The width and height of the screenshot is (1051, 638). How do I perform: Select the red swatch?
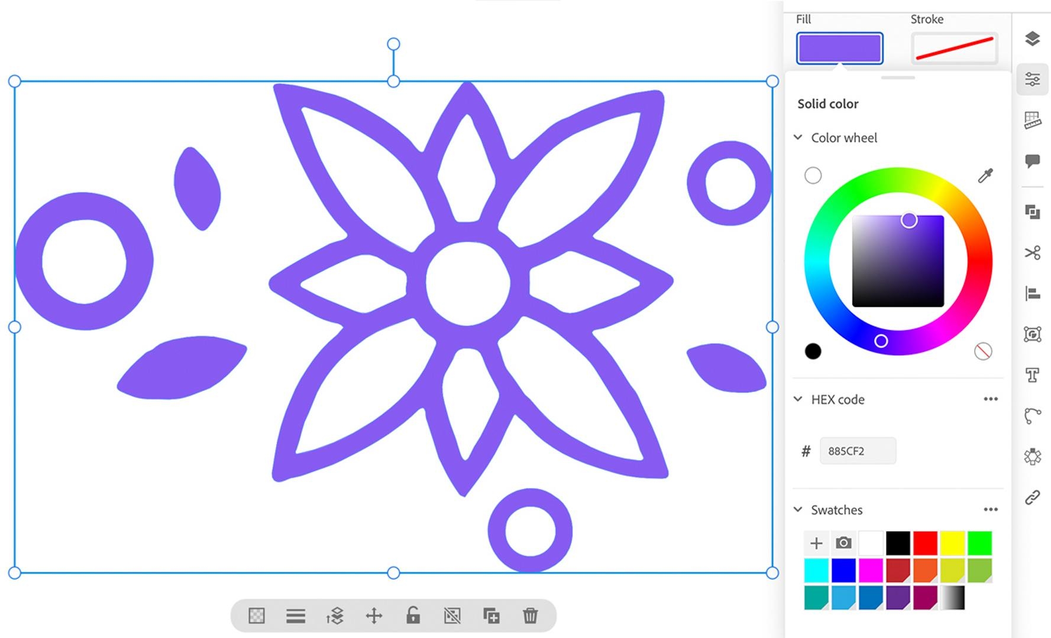point(925,543)
